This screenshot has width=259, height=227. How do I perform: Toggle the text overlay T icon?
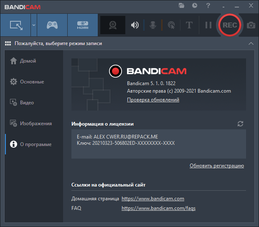click(189, 25)
